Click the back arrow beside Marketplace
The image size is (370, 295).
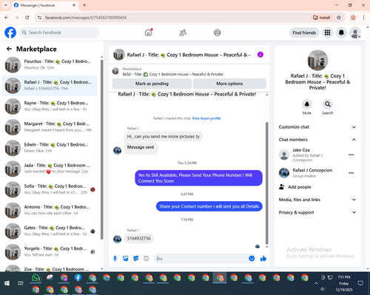pyautogui.click(x=9, y=49)
